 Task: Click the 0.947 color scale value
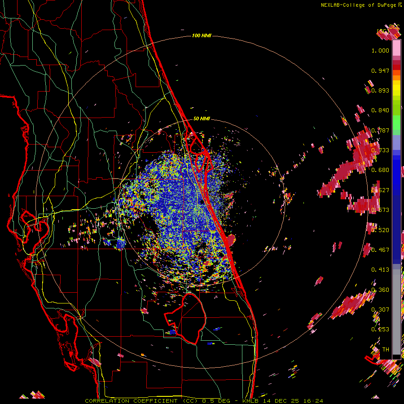point(380,70)
